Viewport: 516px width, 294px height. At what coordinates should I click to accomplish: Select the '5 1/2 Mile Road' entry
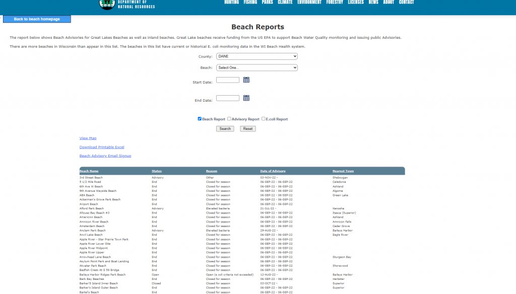(x=90, y=182)
